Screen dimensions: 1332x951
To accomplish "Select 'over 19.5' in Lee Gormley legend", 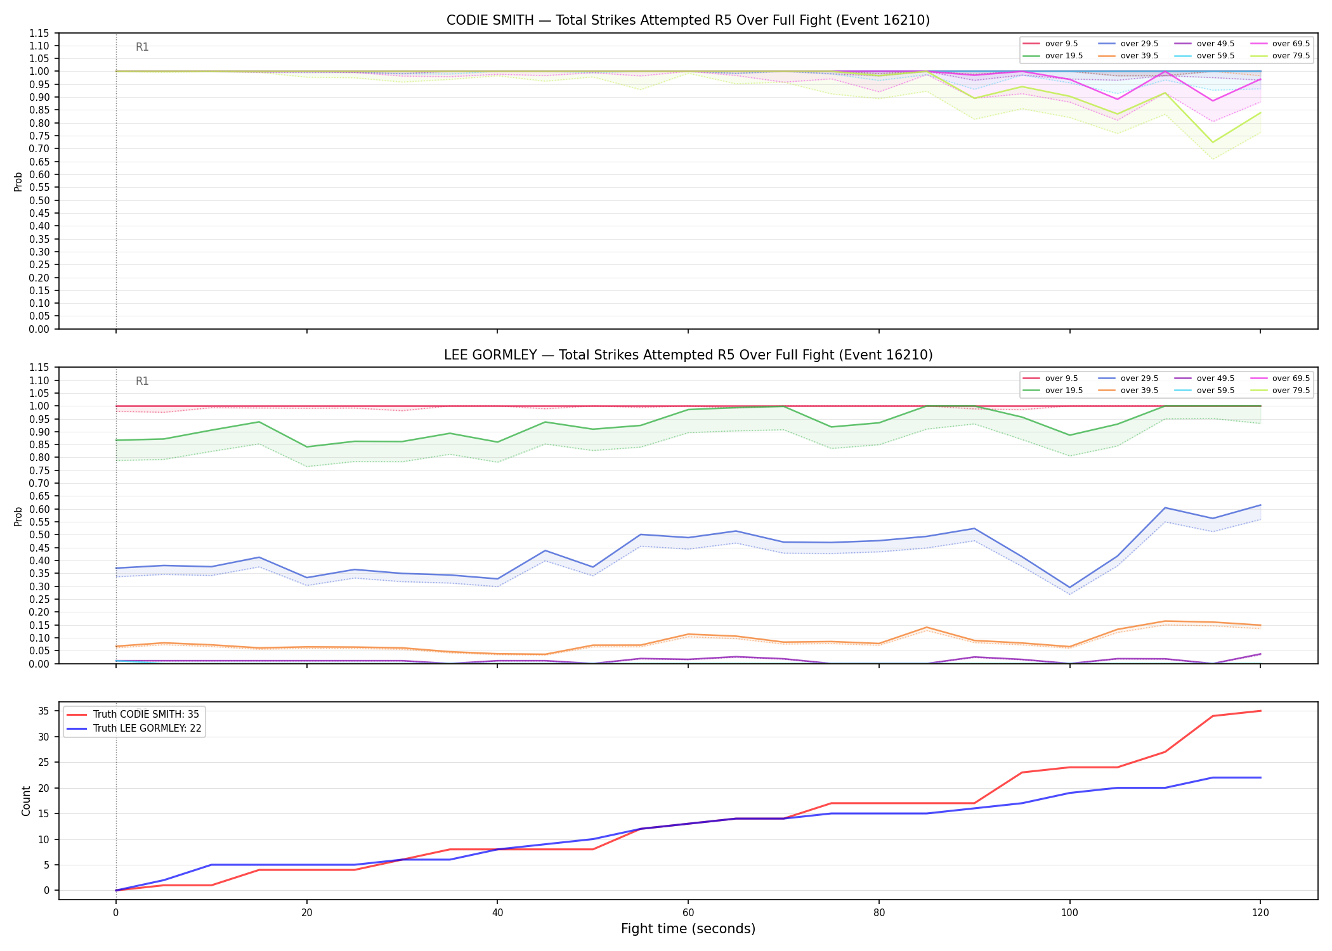I will coord(1052,391).
